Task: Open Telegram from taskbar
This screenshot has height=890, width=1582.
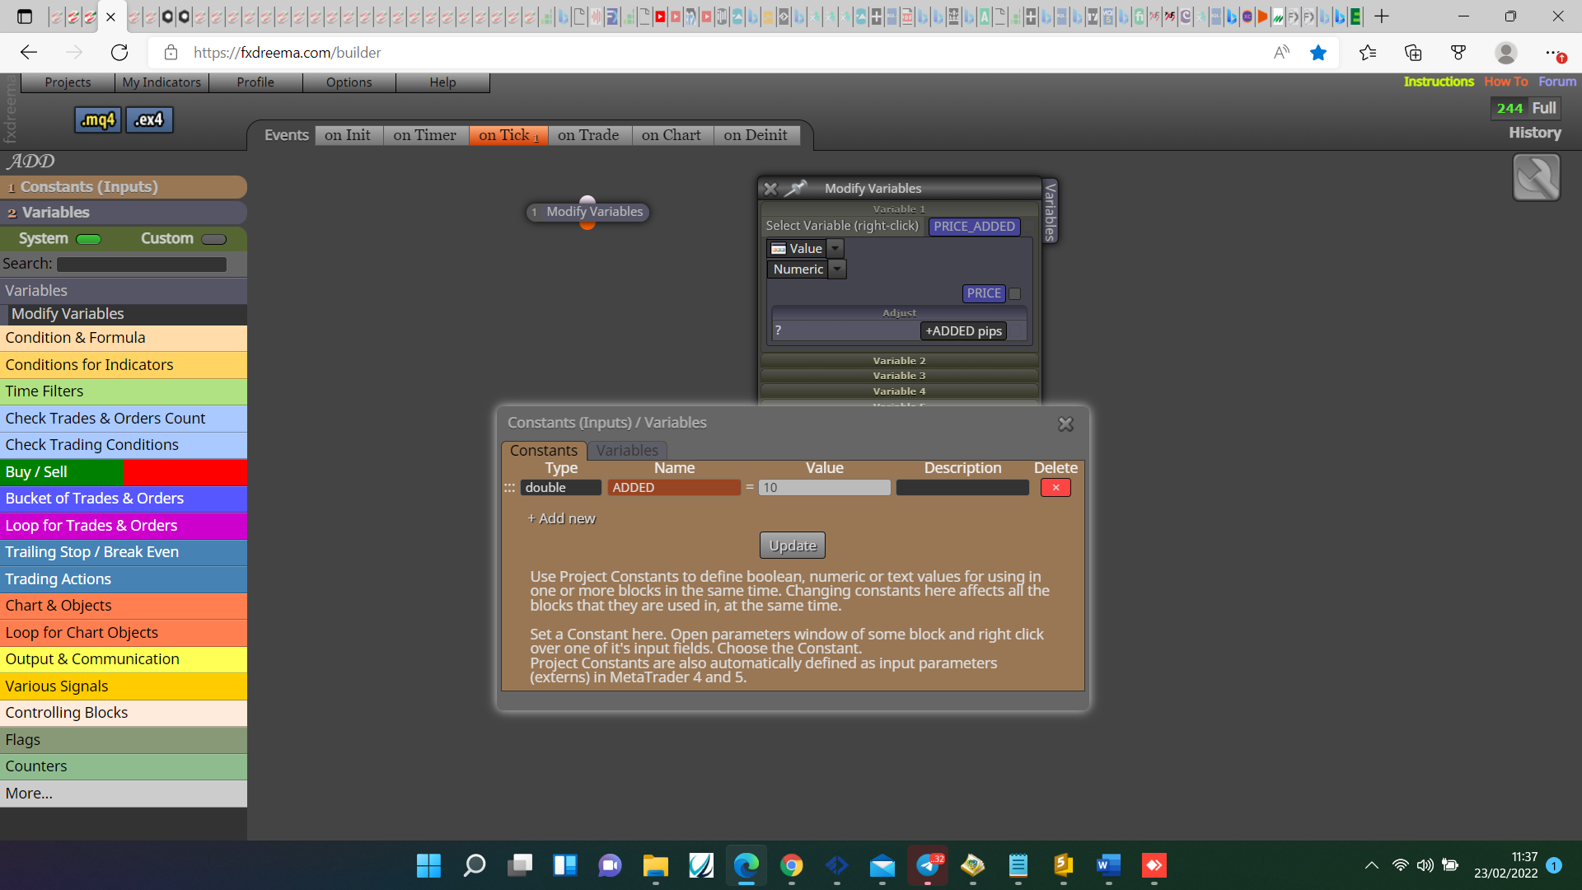Action: [928, 865]
